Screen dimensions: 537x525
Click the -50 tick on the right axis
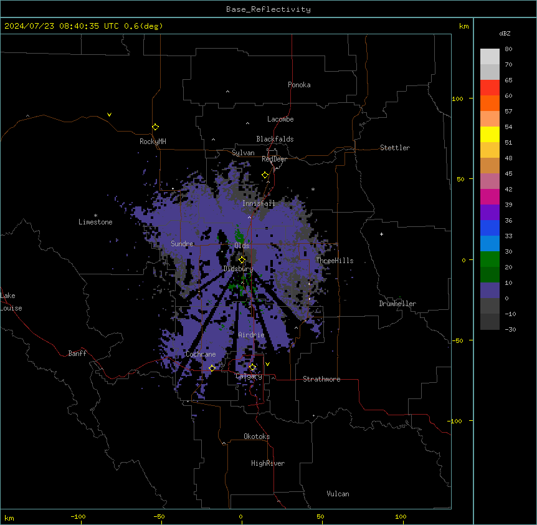[x=457, y=340]
